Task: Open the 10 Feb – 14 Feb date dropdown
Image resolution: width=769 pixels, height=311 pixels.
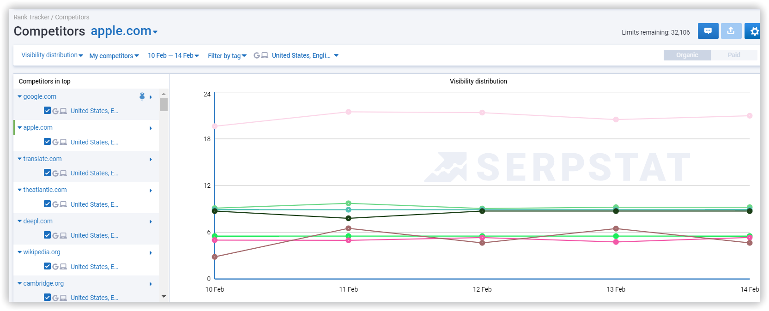Action: (x=173, y=55)
